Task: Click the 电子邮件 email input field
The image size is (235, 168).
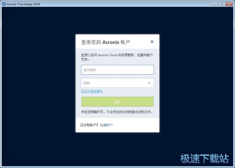Action: [118, 70]
